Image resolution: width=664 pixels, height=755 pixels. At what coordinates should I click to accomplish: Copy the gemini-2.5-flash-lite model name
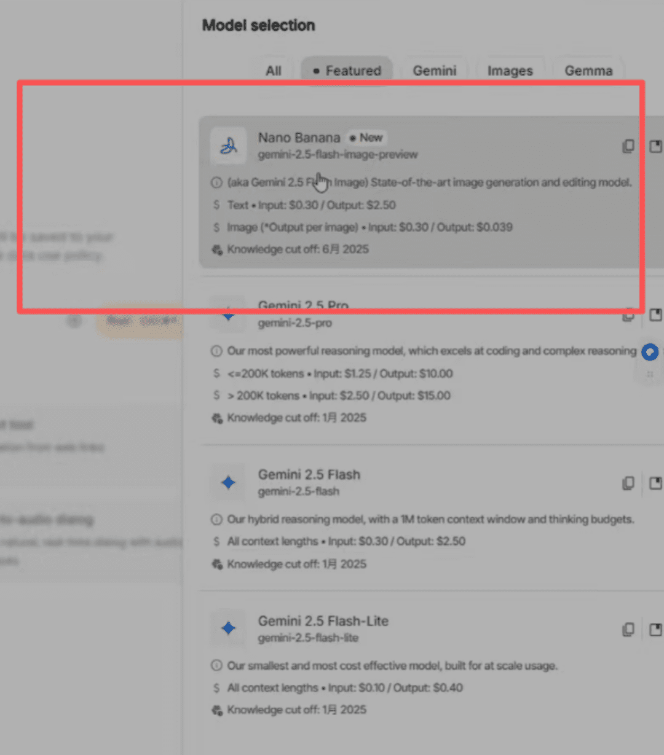[628, 629]
